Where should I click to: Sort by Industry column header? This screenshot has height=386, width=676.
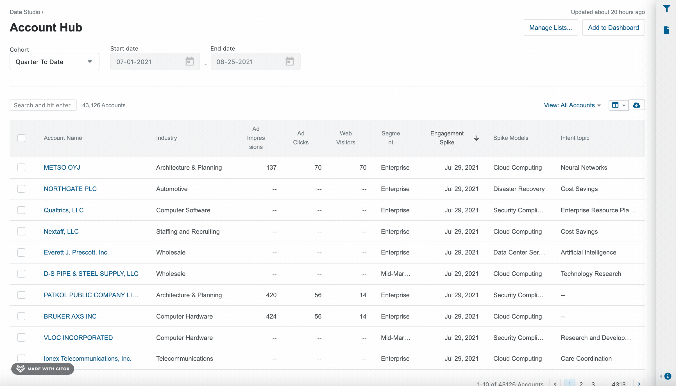pos(167,138)
